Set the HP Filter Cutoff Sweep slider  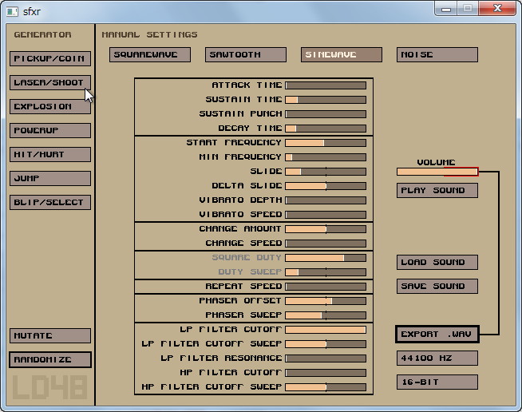326,387
